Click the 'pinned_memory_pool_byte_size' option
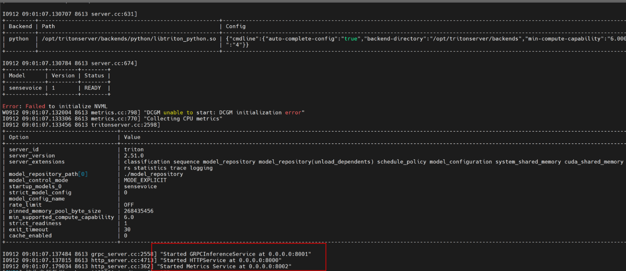 pyautogui.click(x=55, y=211)
